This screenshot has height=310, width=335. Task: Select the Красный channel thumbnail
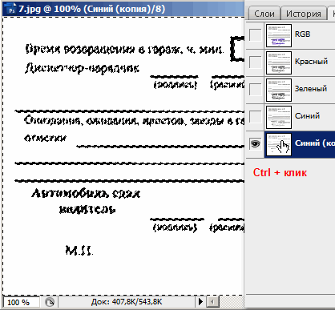pyautogui.click(x=279, y=62)
